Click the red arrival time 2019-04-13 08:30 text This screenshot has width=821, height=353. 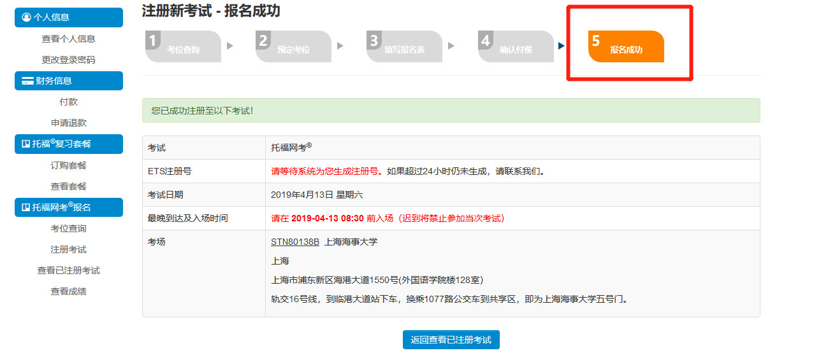point(327,218)
